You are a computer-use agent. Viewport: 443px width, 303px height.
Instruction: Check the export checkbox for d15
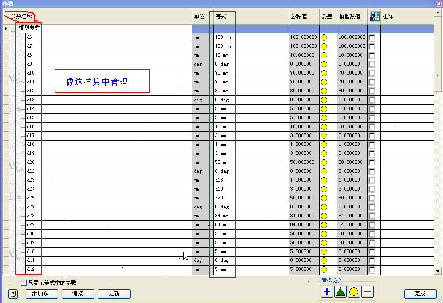point(372,118)
